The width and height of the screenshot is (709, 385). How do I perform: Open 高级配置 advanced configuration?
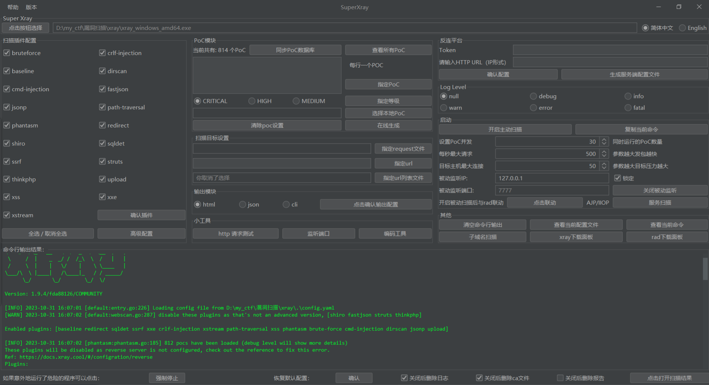coord(142,234)
